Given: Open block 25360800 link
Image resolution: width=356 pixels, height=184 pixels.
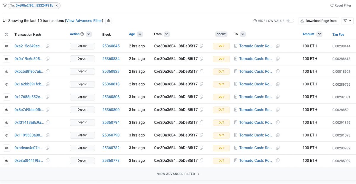Looking at the screenshot, I should click(111, 110).
